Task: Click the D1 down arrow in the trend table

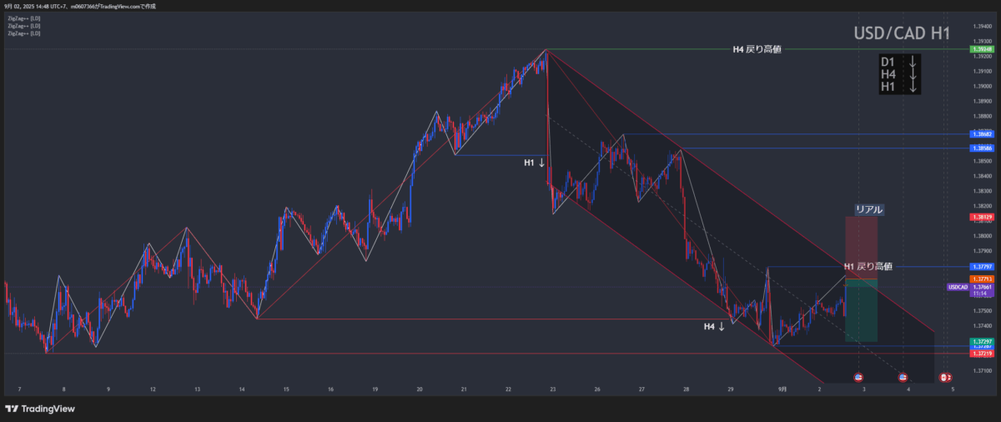Action: pyautogui.click(x=913, y=62)
